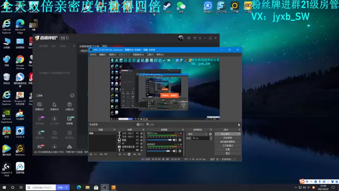339x191 pixels.
Task: Adjust the 桌面音频 volume slider
Action: click(x=158, y=151)
